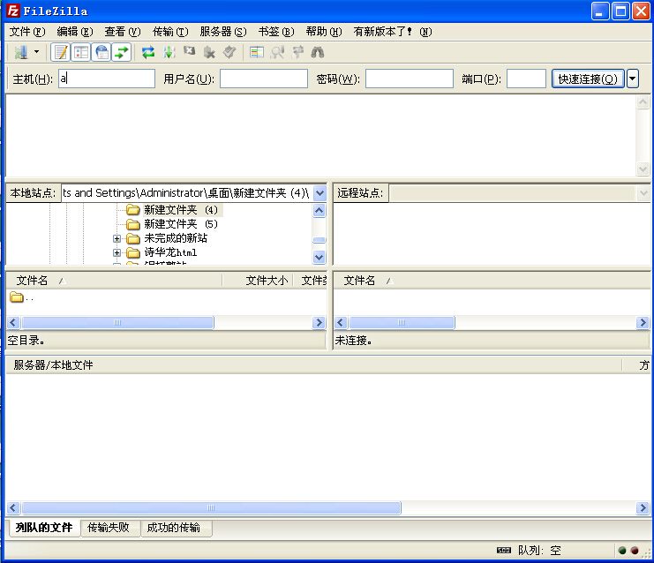Open the 查看(V) menu
This screenshot has height=563, width=654.
tap(123, 32)
